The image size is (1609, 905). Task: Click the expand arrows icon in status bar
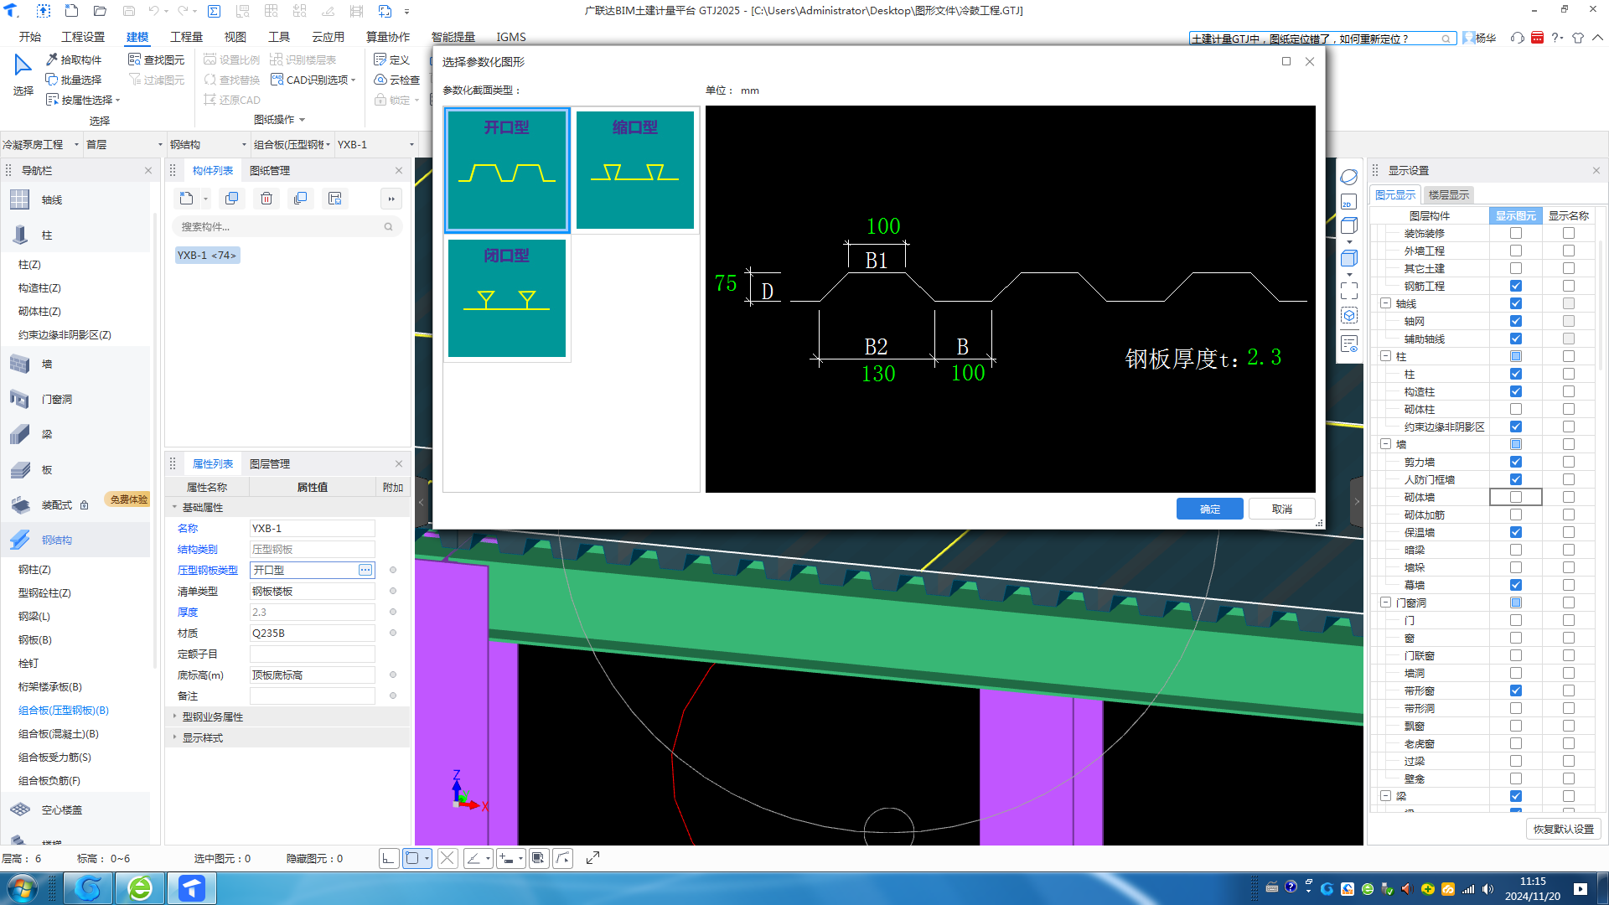[592, 858]
